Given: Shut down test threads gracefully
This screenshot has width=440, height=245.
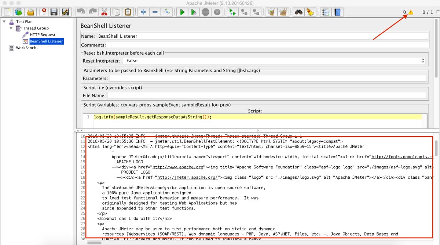Looking at the screenshot, I should [217, 12].
